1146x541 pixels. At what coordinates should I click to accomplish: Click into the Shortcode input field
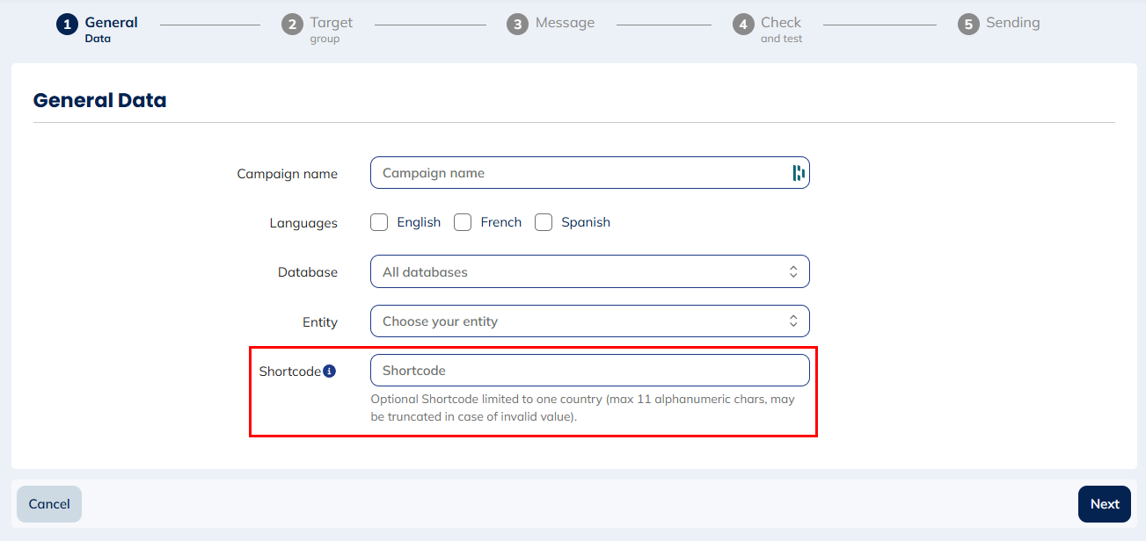[x=589, y=371]
